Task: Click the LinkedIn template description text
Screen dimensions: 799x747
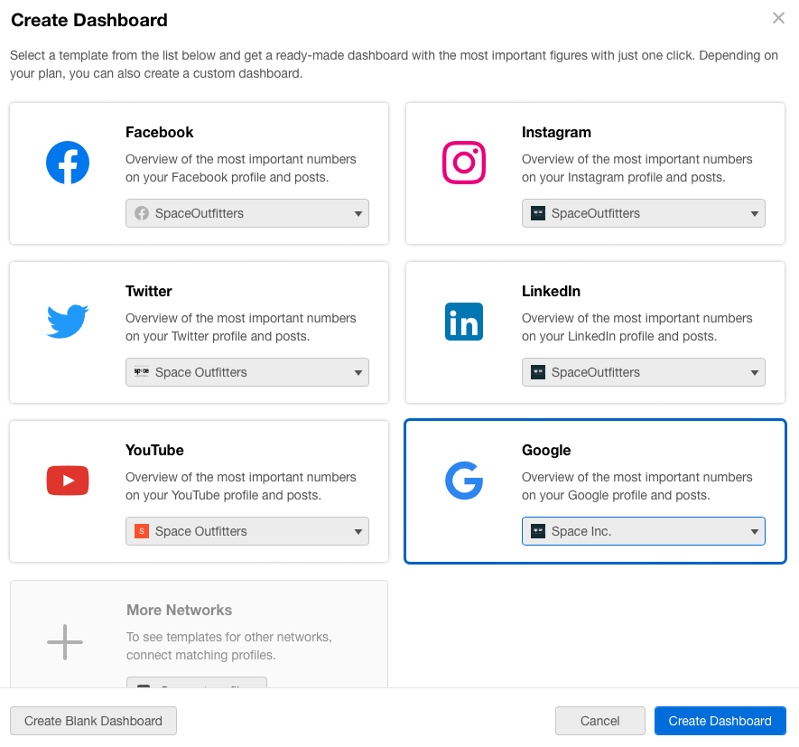Action: tap(637, 327)
